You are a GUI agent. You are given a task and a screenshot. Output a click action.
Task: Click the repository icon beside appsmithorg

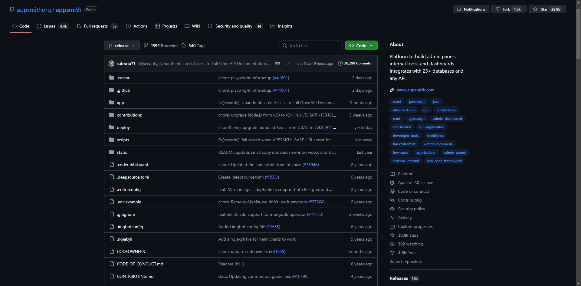tap(12, 9)
